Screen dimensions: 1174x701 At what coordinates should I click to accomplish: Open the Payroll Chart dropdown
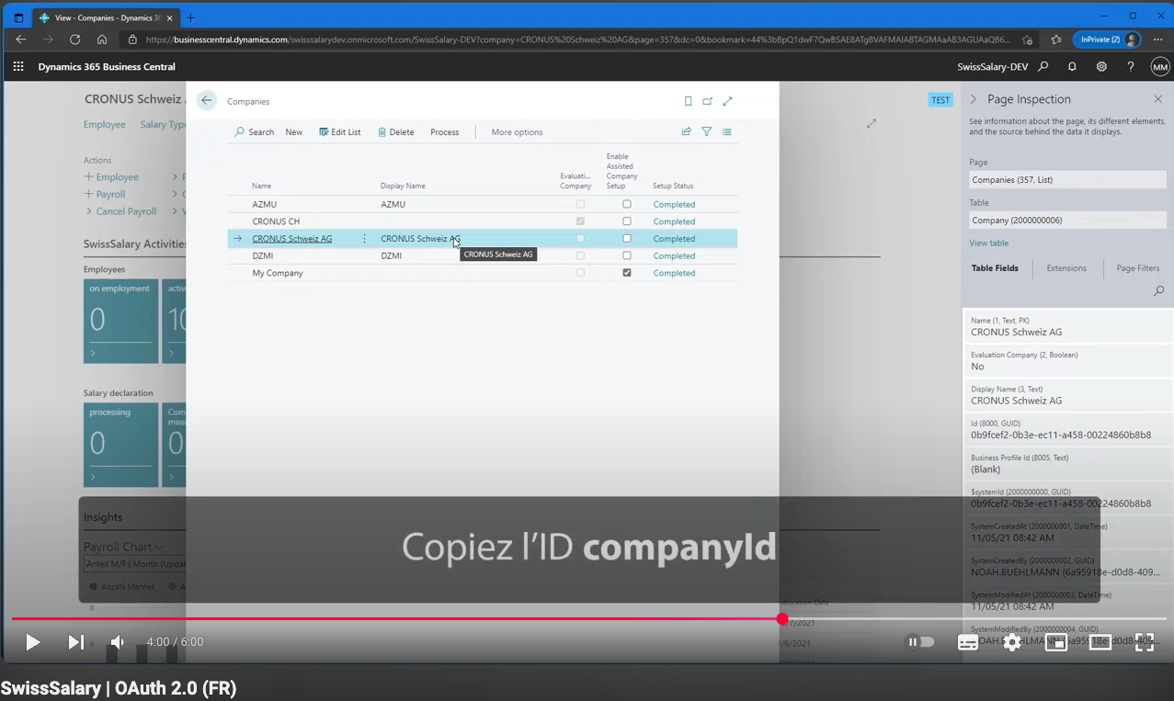(124, 547)
